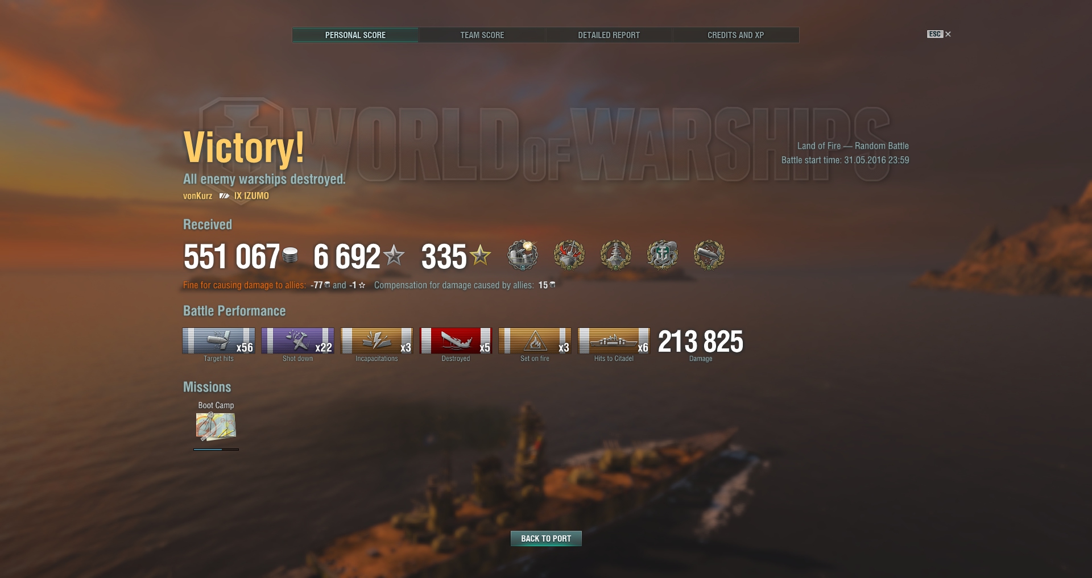This screenshot has height=578, width=1092.
Task: Select the Credits and XP tab
Action: (x=736, y=35)
